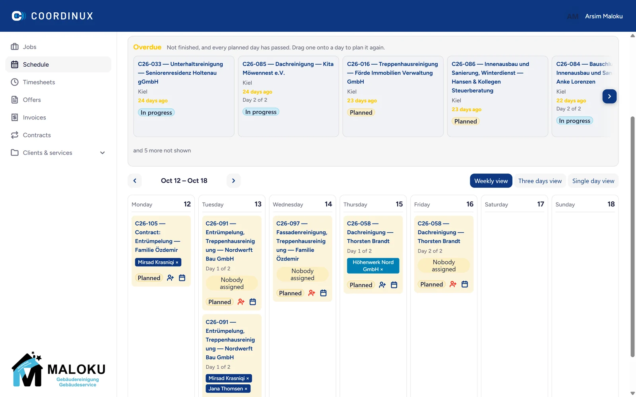Image resolution: width=636 pixels, height=397 pixels.
Task: Select Schedule in the sidebar
Action: pyautogui.click(x=58, y=64)
